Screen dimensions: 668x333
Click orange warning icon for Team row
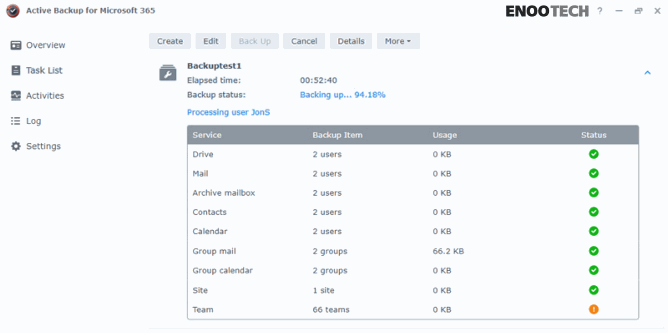[594, 309]
